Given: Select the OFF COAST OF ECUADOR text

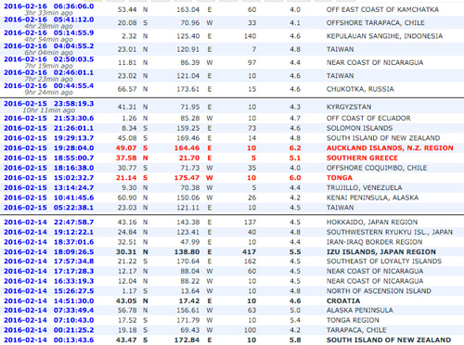Looking at the screenshot, I should coord(368,118).
